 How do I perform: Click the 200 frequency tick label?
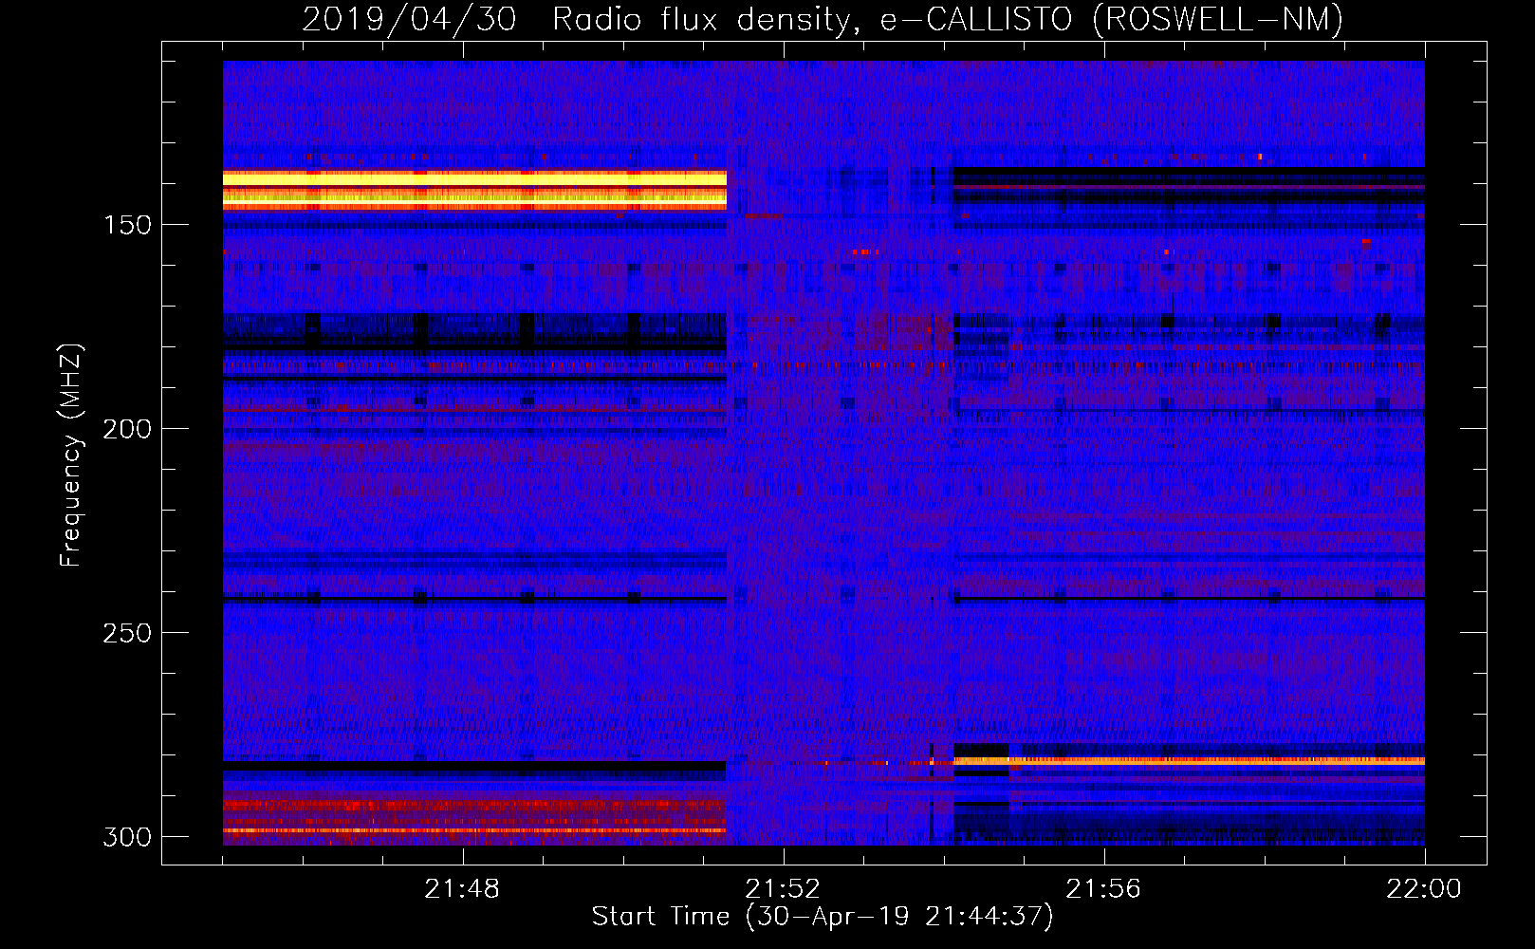pyautogui.click(x=127, y=429)
